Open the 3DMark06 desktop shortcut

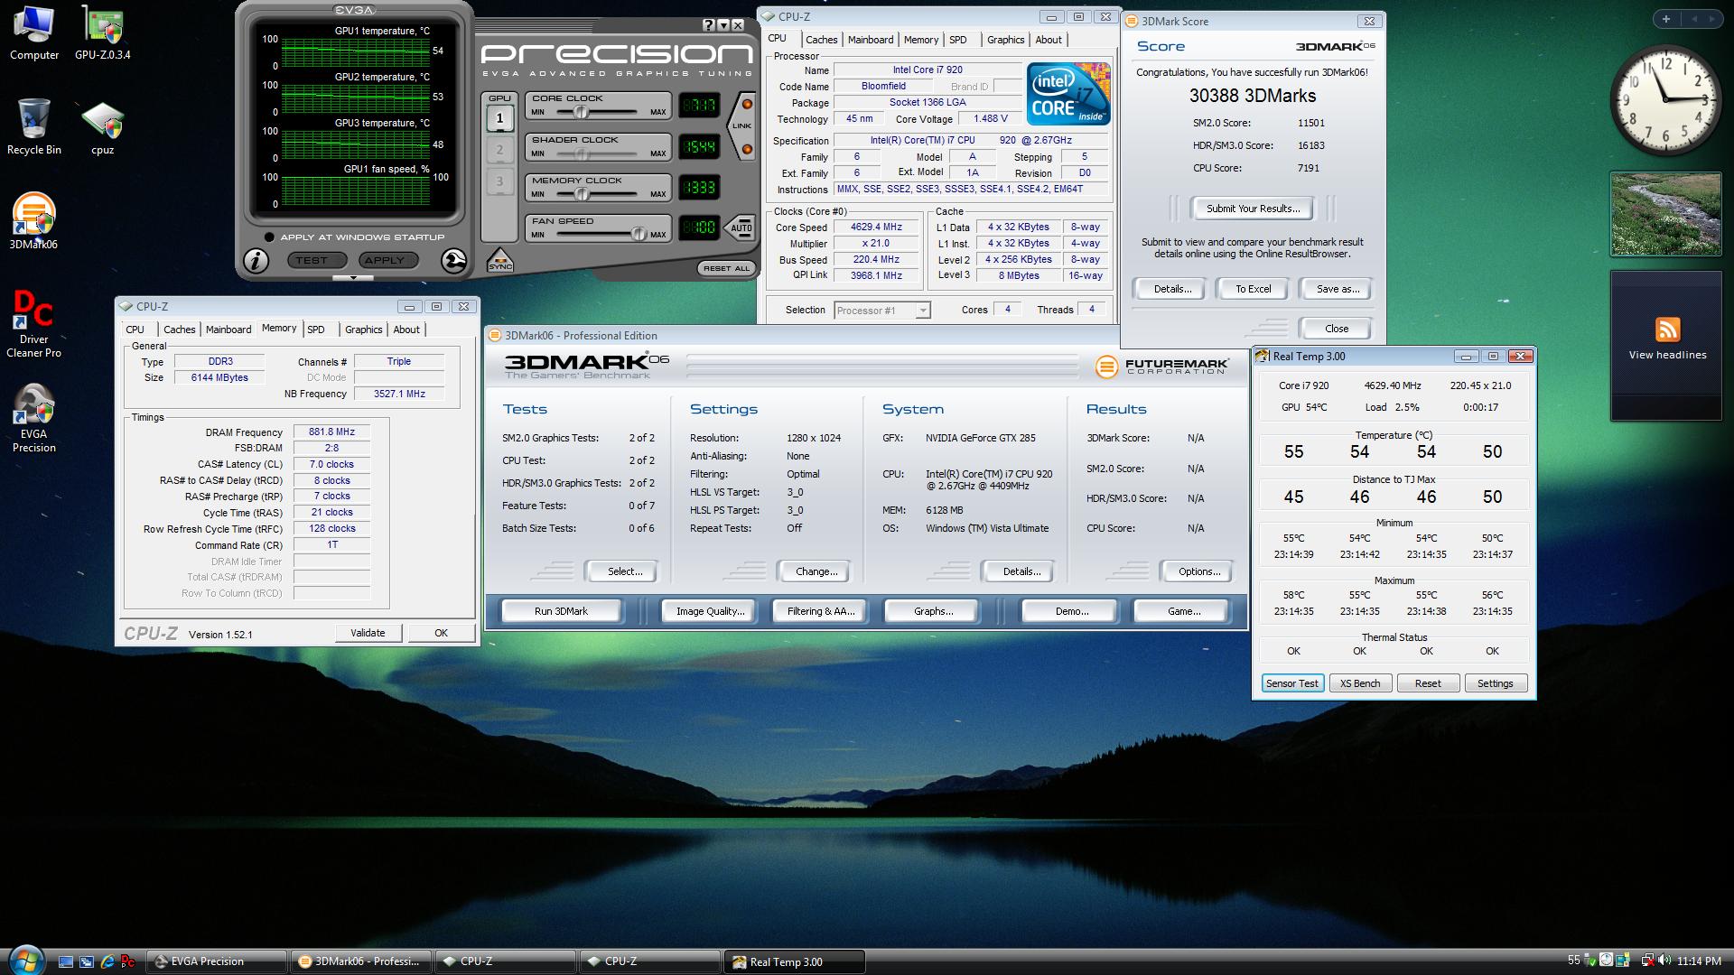pos(33,221)
